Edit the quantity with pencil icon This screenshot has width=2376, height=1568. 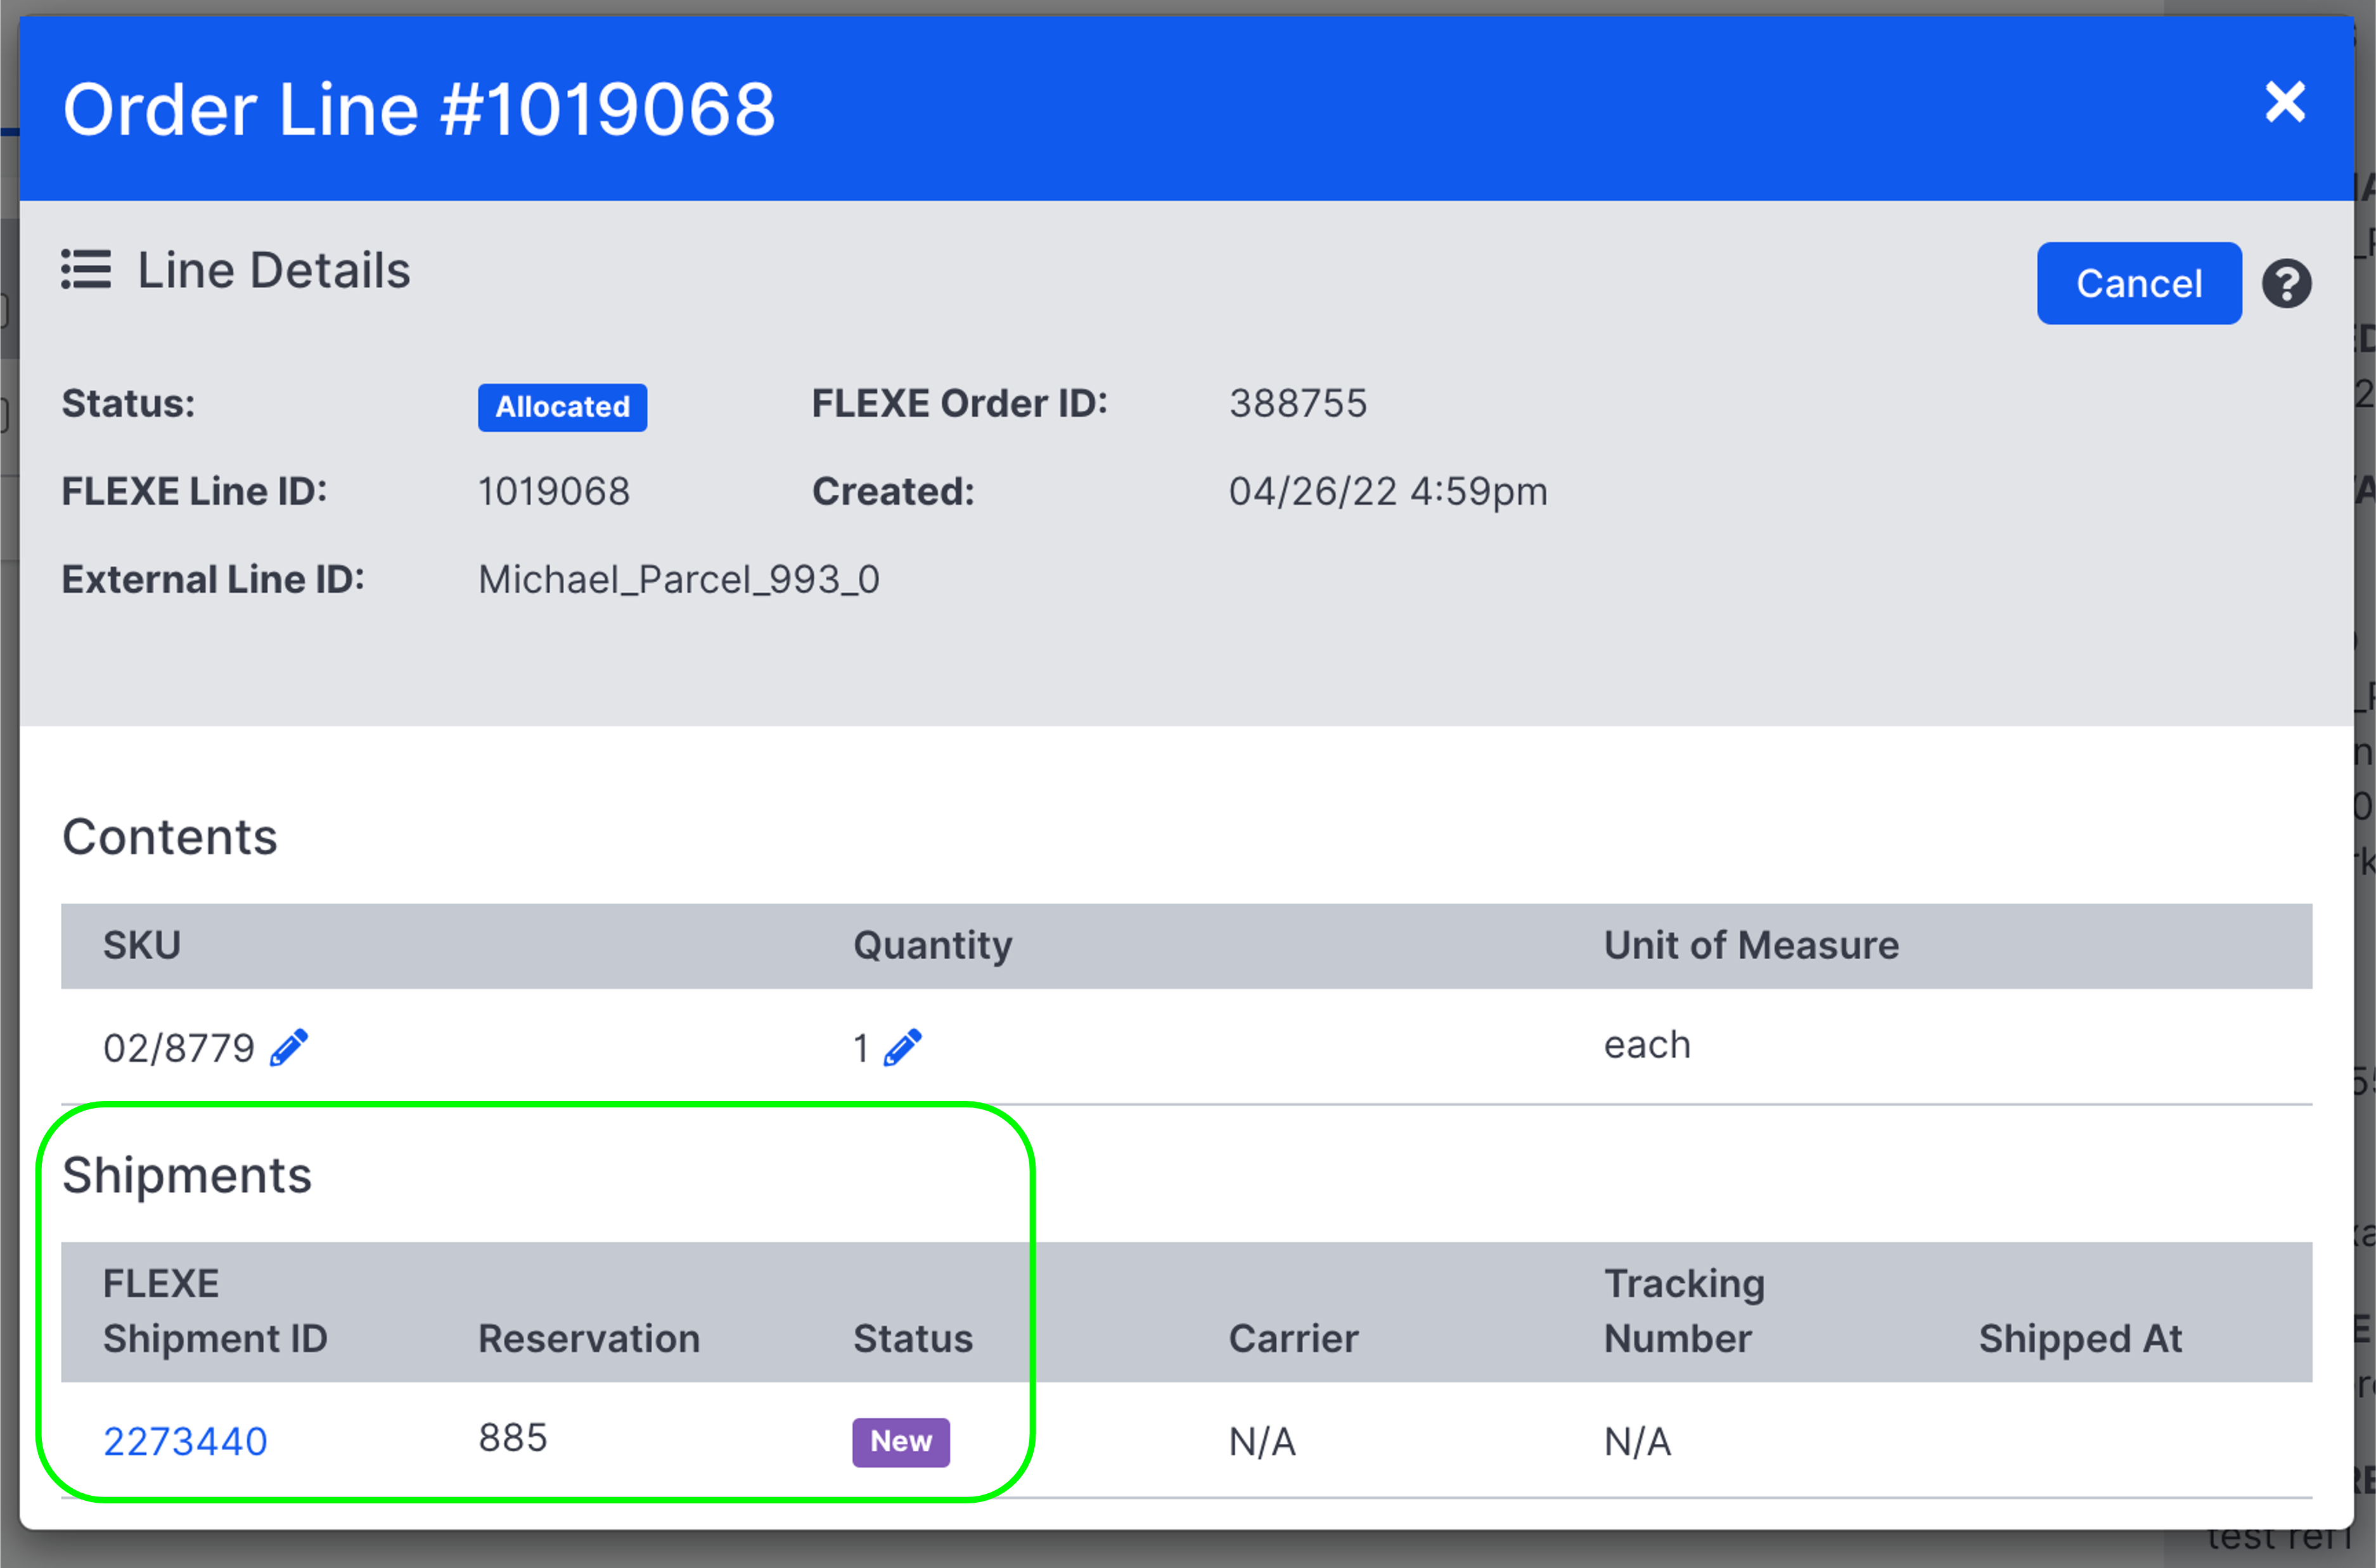(902, 1048)
